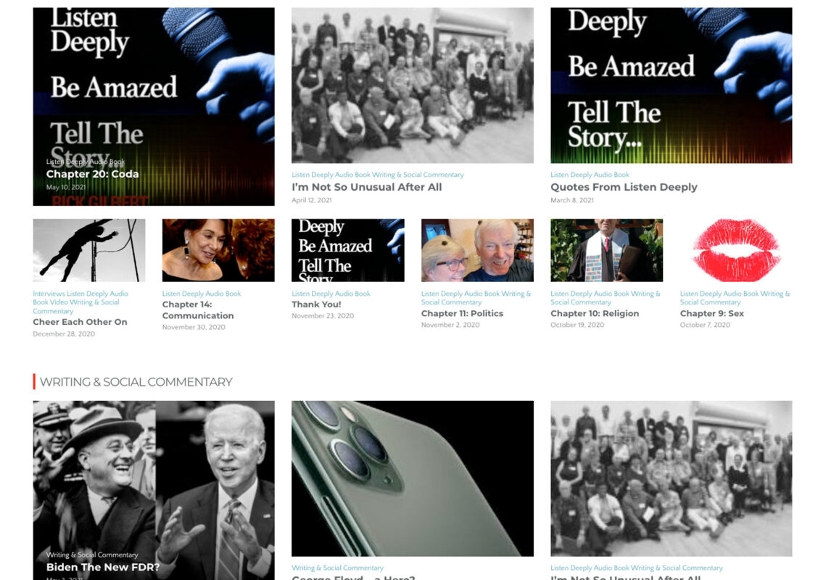
Task: Open I'm Not So Unusual After All, April 12
Action: coord(367,187)
